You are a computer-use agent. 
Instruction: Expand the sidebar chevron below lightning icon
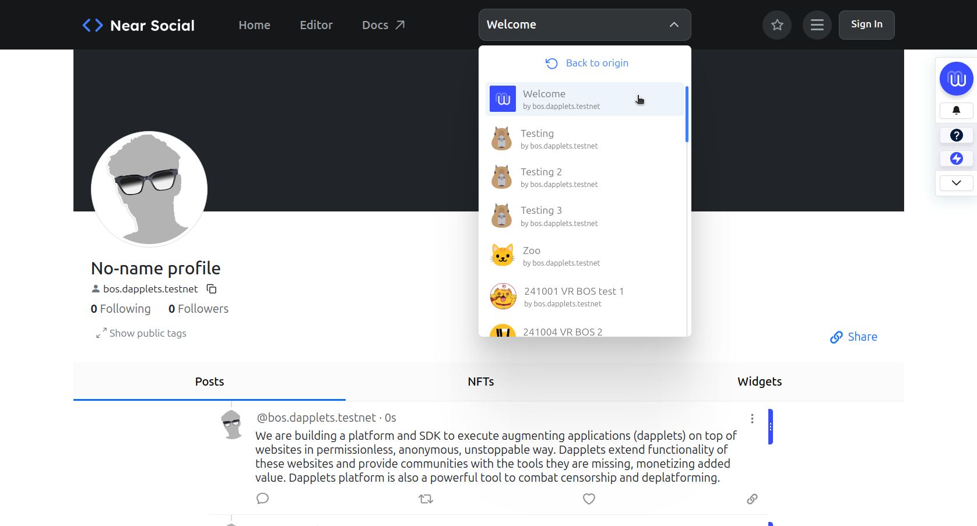tap(956, 182)
